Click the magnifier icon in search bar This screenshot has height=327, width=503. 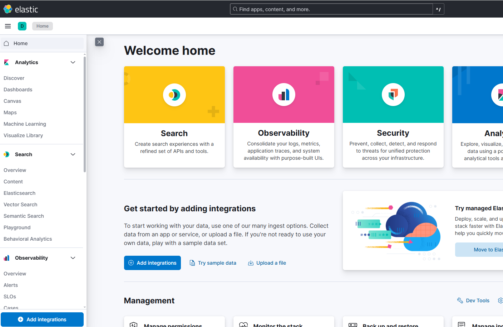(235, 9)
